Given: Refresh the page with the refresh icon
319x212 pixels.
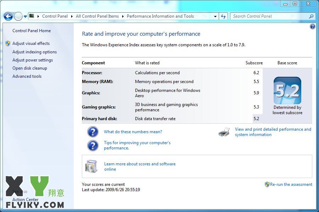Looking at the screenshot, I should click(223, 17).
